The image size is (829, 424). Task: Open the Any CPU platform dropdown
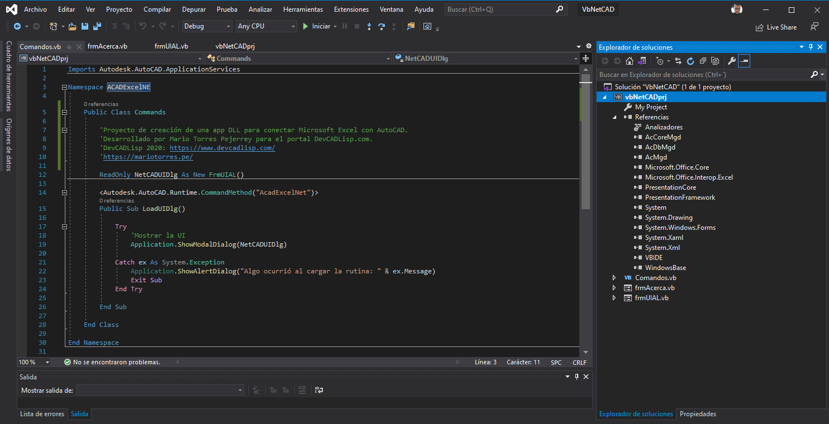293,26
